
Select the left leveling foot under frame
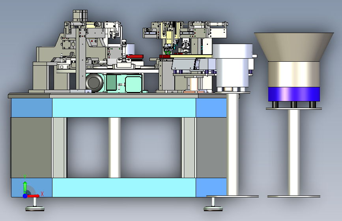point(35,204)
